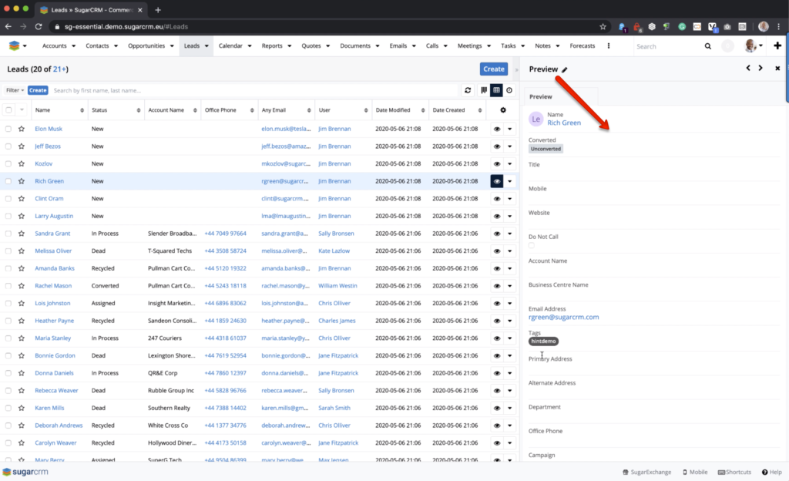Open the Reports module

click(272, 45)
